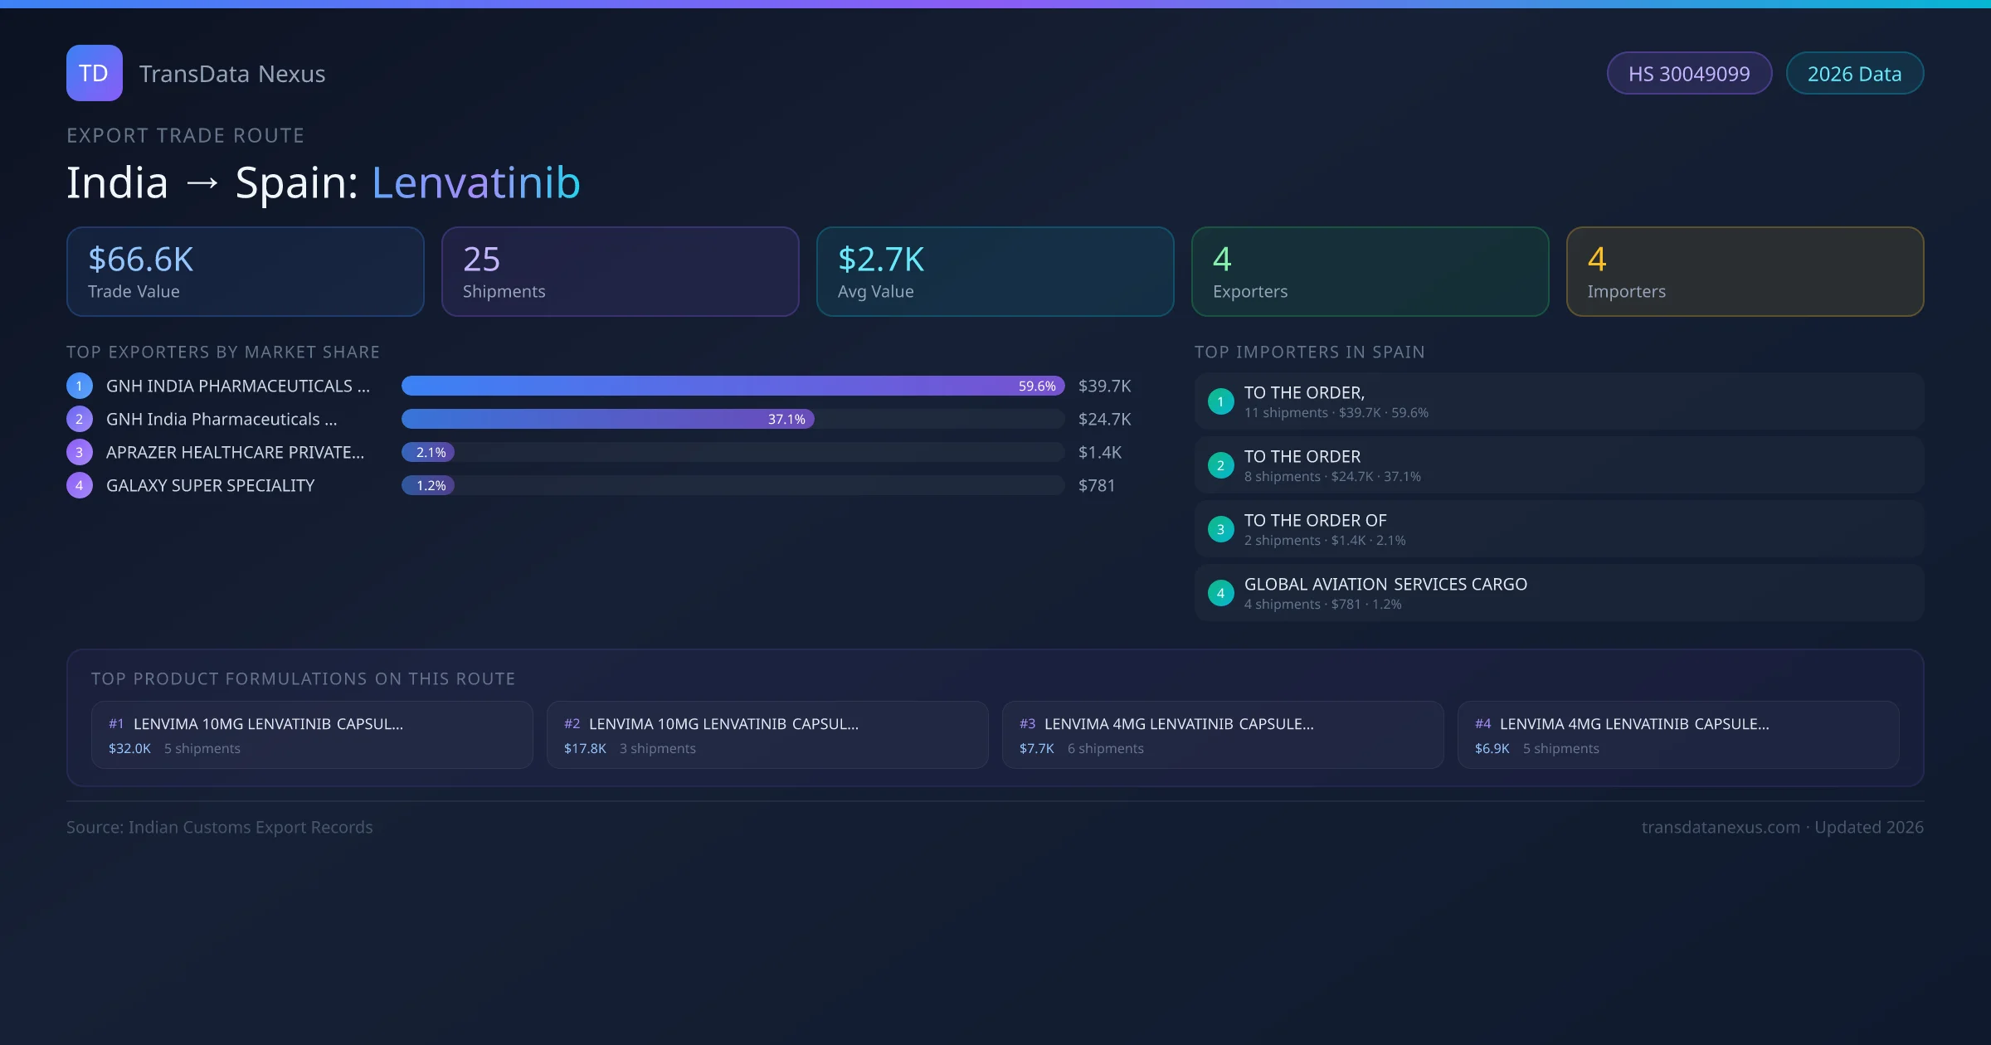
Task: Click the 2026 Data pill tag
Action: [1854, 74]
